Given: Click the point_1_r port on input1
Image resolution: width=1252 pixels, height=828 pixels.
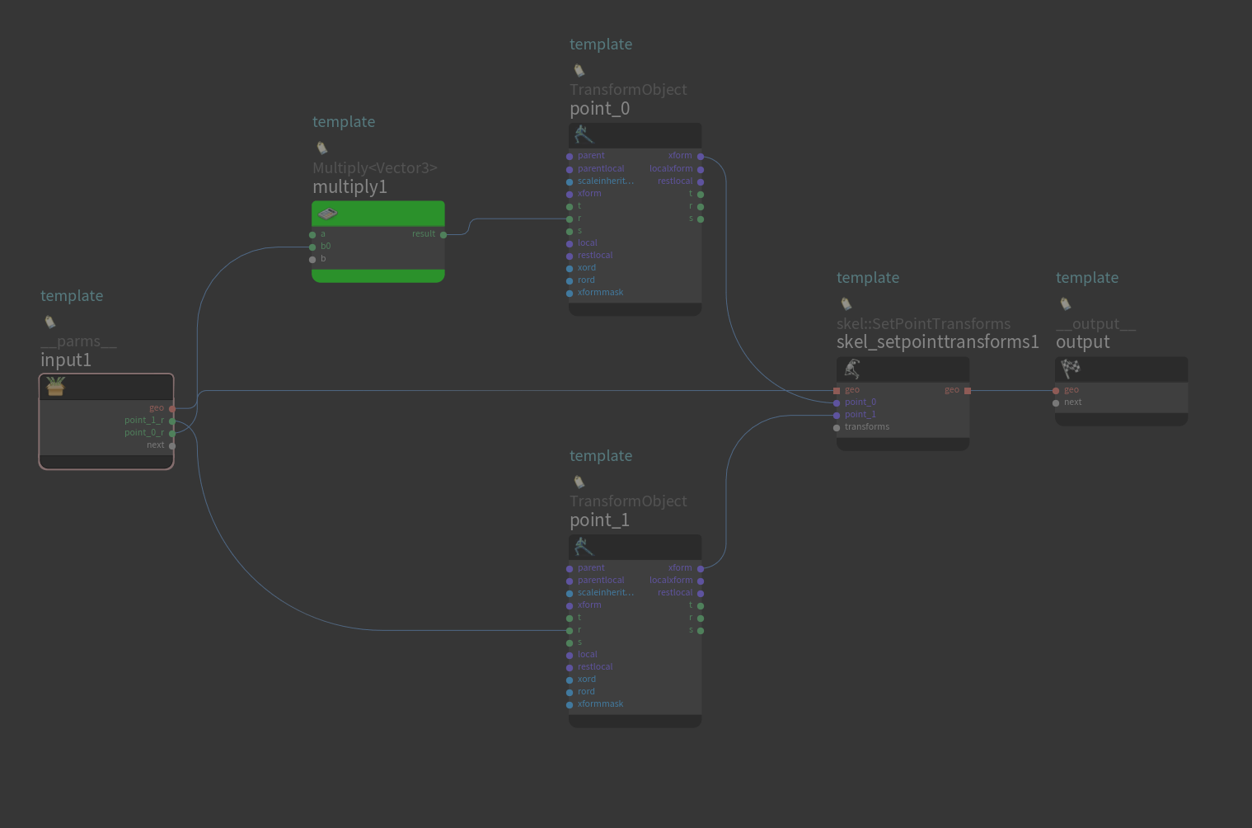Looking at the screenshot, I should pos(172,421).
